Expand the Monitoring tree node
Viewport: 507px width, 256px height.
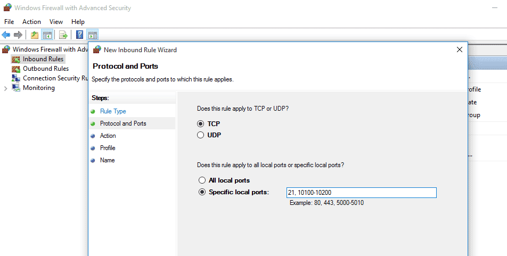[x=5, y=88]
